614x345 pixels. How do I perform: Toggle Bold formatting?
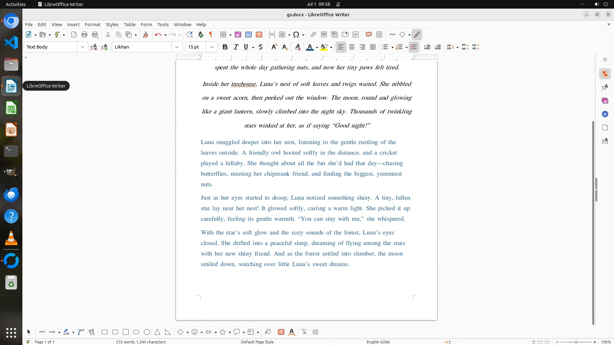(225, 47)
